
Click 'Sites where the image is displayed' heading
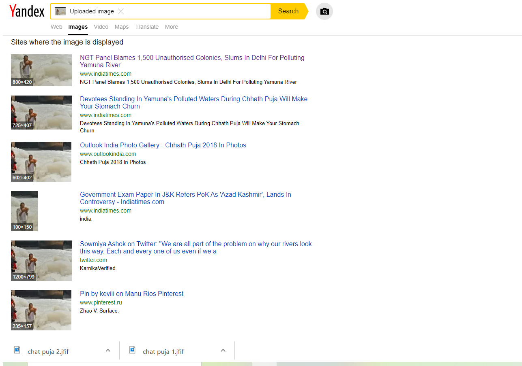(x=67, y=42)
